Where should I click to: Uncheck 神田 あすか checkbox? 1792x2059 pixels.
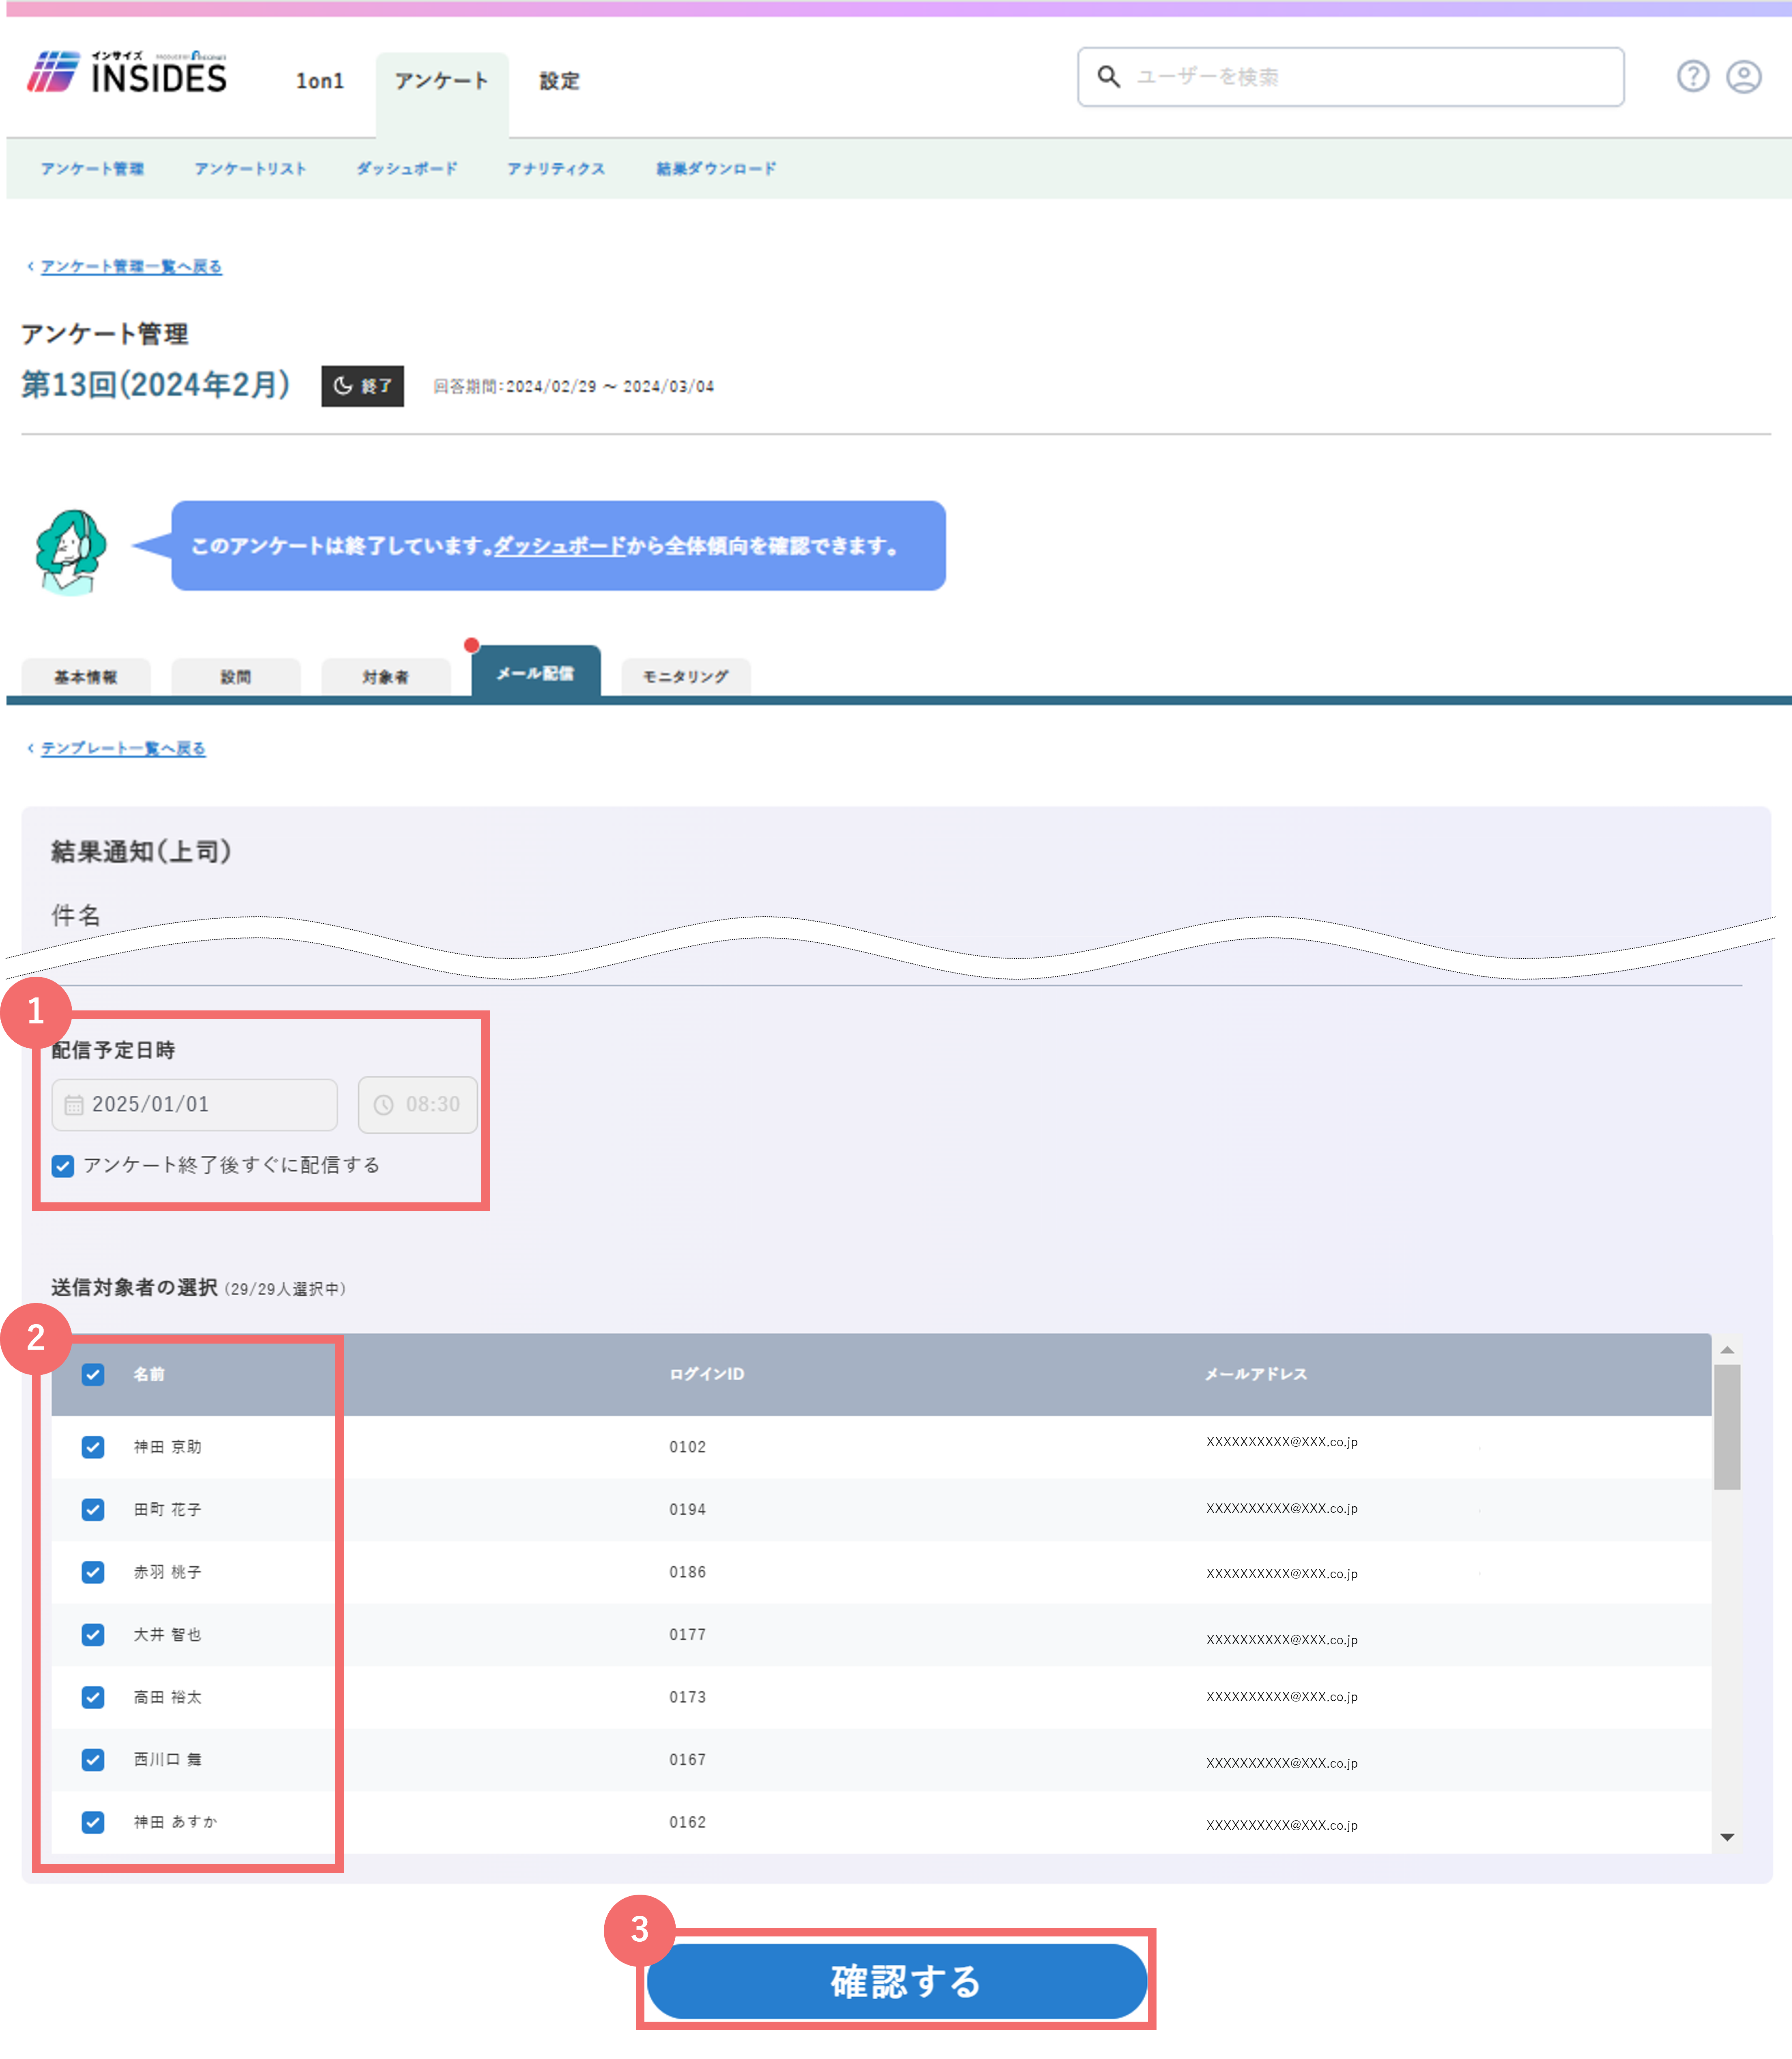point(93,1823)
